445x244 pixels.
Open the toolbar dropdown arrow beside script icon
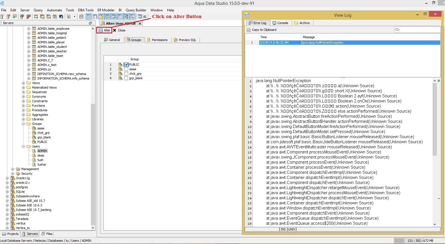(x=74, y=16)
